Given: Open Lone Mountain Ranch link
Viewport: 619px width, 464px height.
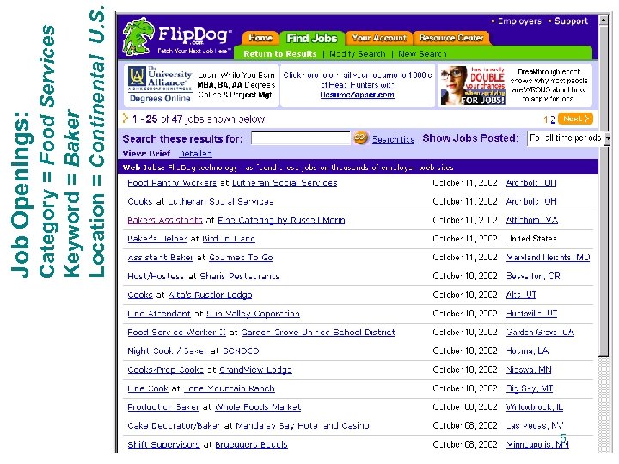Looking at the screenshot, I should point(229,388).
